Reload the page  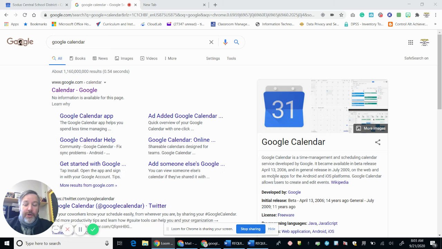pyautogui.click(x=25, y=15)
